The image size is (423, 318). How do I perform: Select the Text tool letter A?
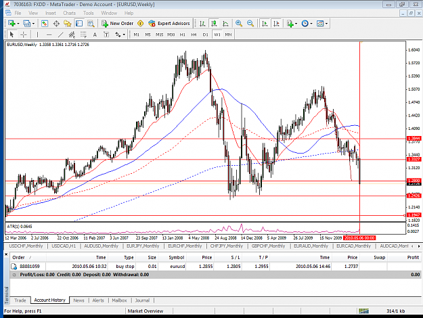pos(95,35)
